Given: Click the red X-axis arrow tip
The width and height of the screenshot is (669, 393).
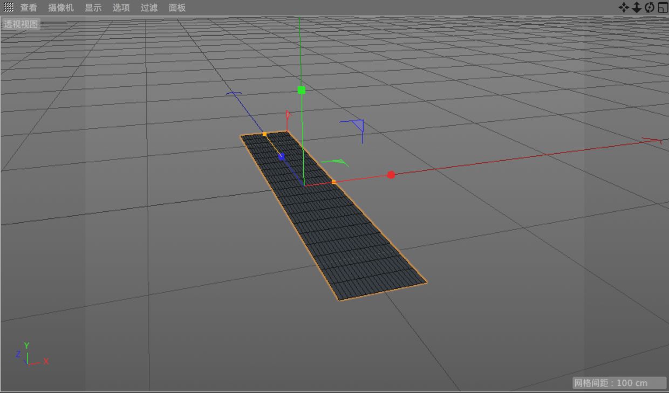Looking at the screenshot, I should [652, 141].
